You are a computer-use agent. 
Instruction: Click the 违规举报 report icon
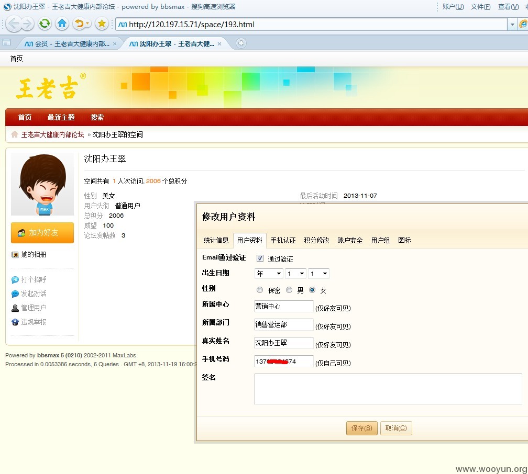[15, 322]
